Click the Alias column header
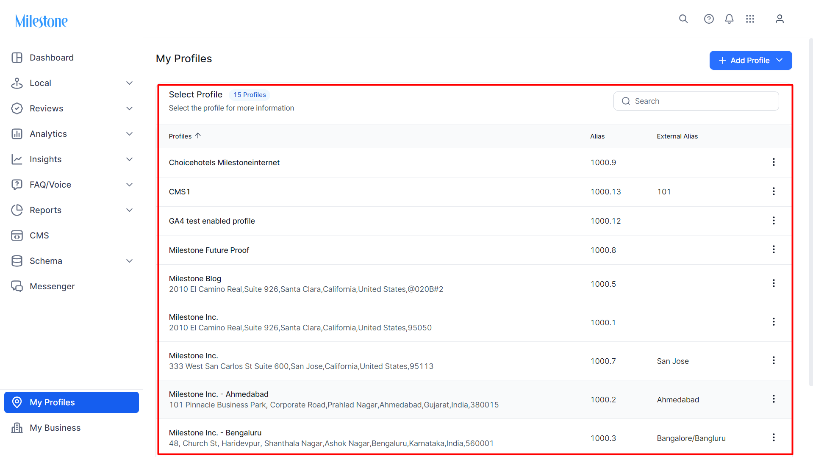Viewport: 813px width, 457px height. [x=597, y=136]
